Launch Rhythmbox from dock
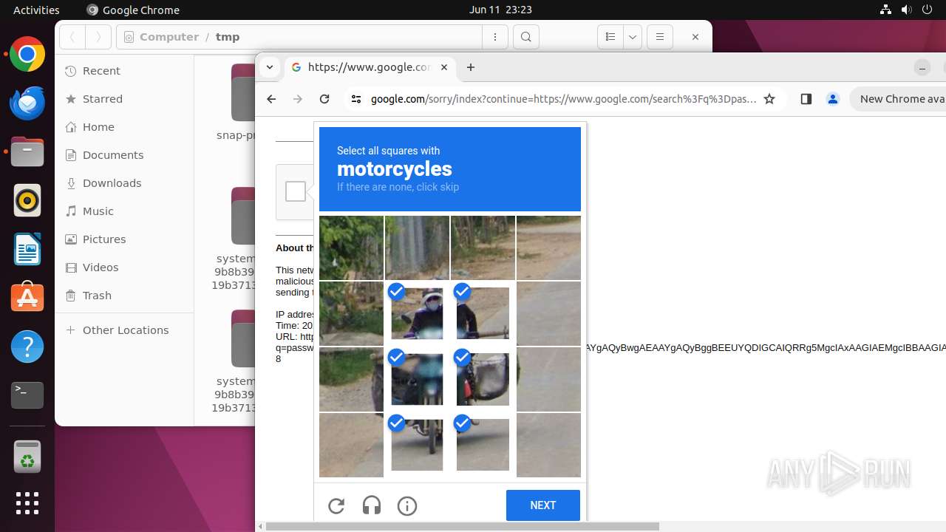 pos(27,201)
